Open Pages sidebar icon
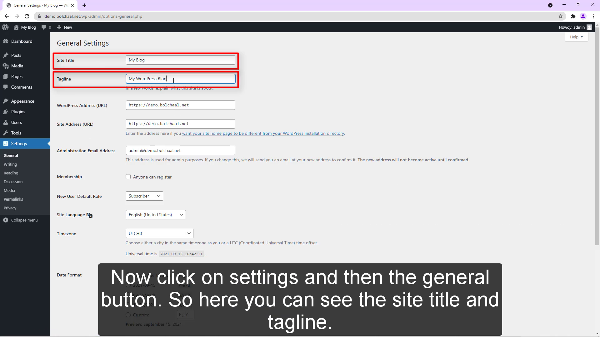This screenshot has width=600, height=337. [x=6, y=76]
